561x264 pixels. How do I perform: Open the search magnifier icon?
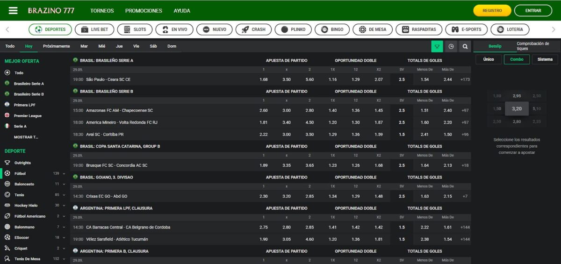point(465,46)
